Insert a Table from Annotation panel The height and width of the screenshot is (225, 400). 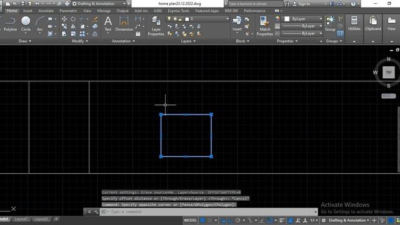[x=137, y=34]
